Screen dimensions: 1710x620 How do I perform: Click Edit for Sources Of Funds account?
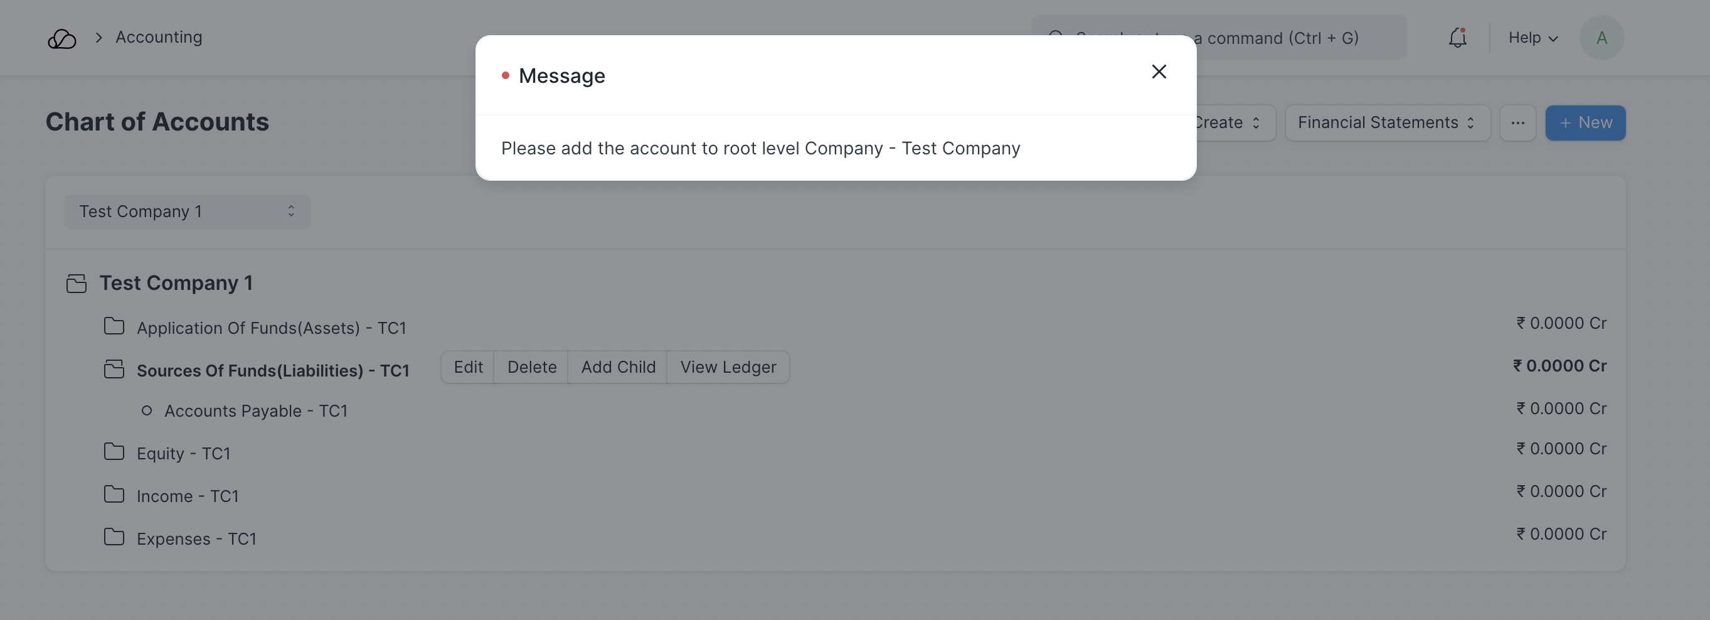click(x=468, y=367)
